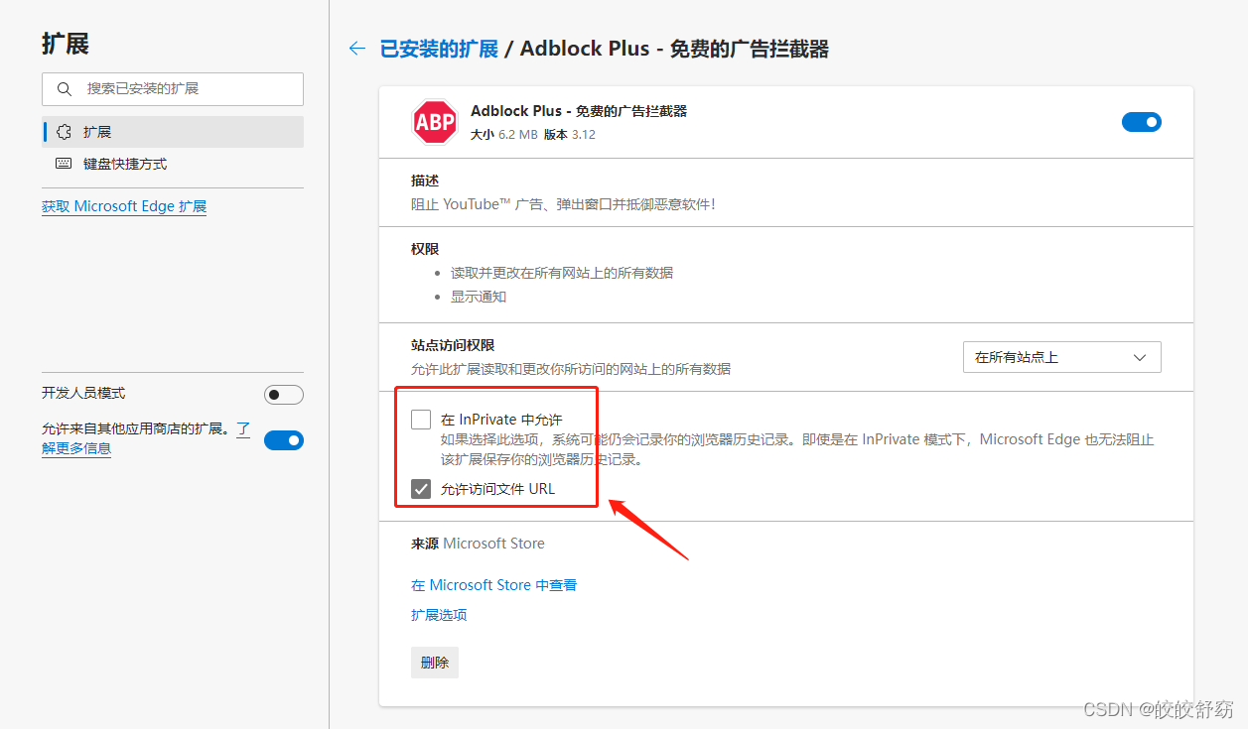Uncheck the 允许访问文件 URL checkbox
This screenshot has width=1248, height=729.
point(421,489)
